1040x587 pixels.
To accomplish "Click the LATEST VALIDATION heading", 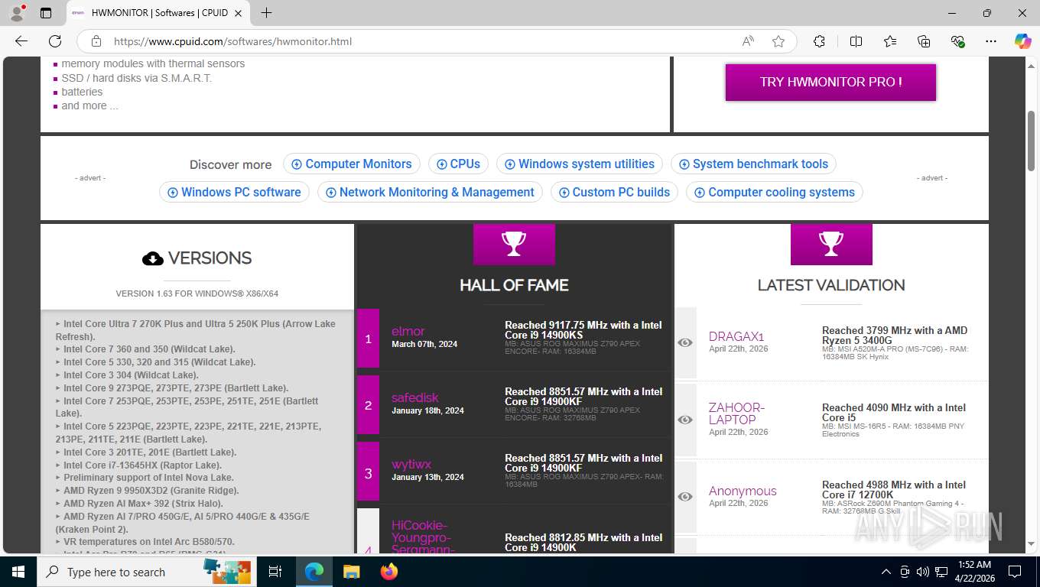I will [831, 285].
